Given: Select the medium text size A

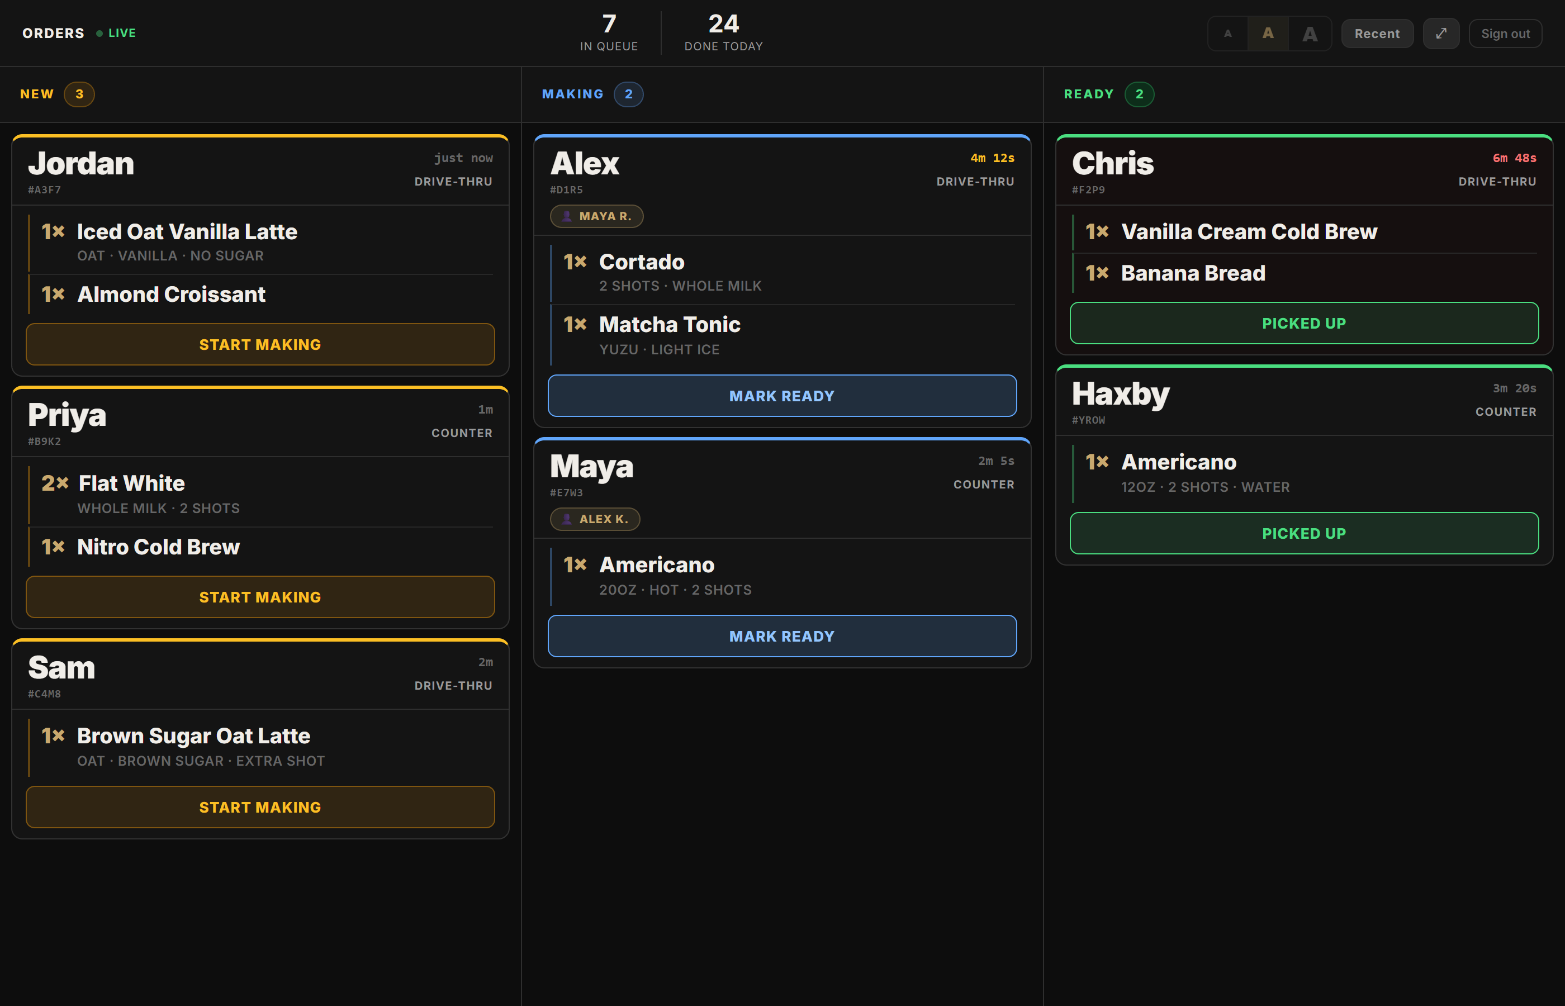Looking at the screenshot, I should coord(1268,34).
